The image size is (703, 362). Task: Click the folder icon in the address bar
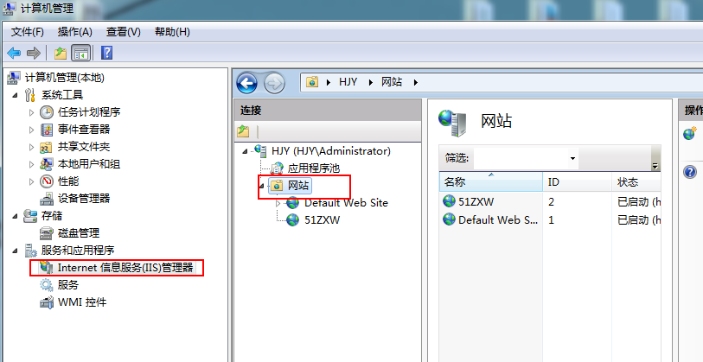312,82
